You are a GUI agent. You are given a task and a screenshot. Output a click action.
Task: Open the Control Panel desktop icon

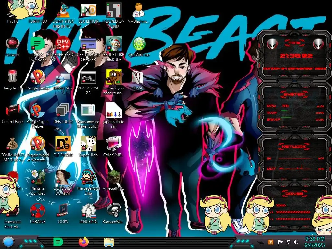(x=13, y=114)
